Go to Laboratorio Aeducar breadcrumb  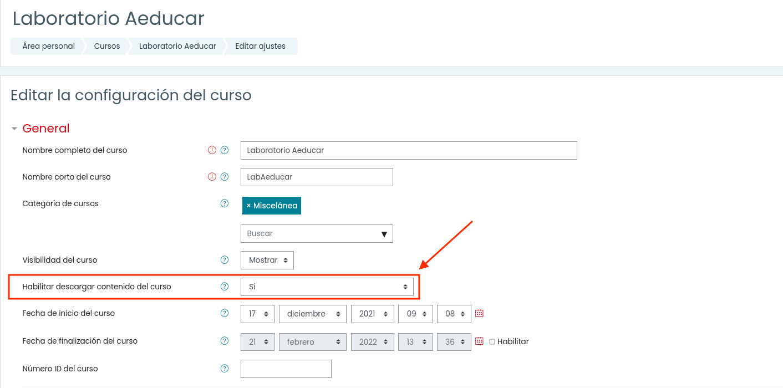177,46
